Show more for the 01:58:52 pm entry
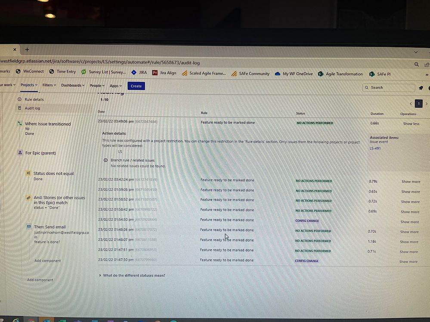430x322 pixels. [x=410, y=202]
